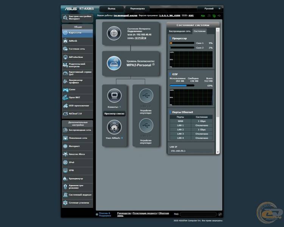Click inside the FAQ search field
284x227 pixels.
(x=198, y=215)
